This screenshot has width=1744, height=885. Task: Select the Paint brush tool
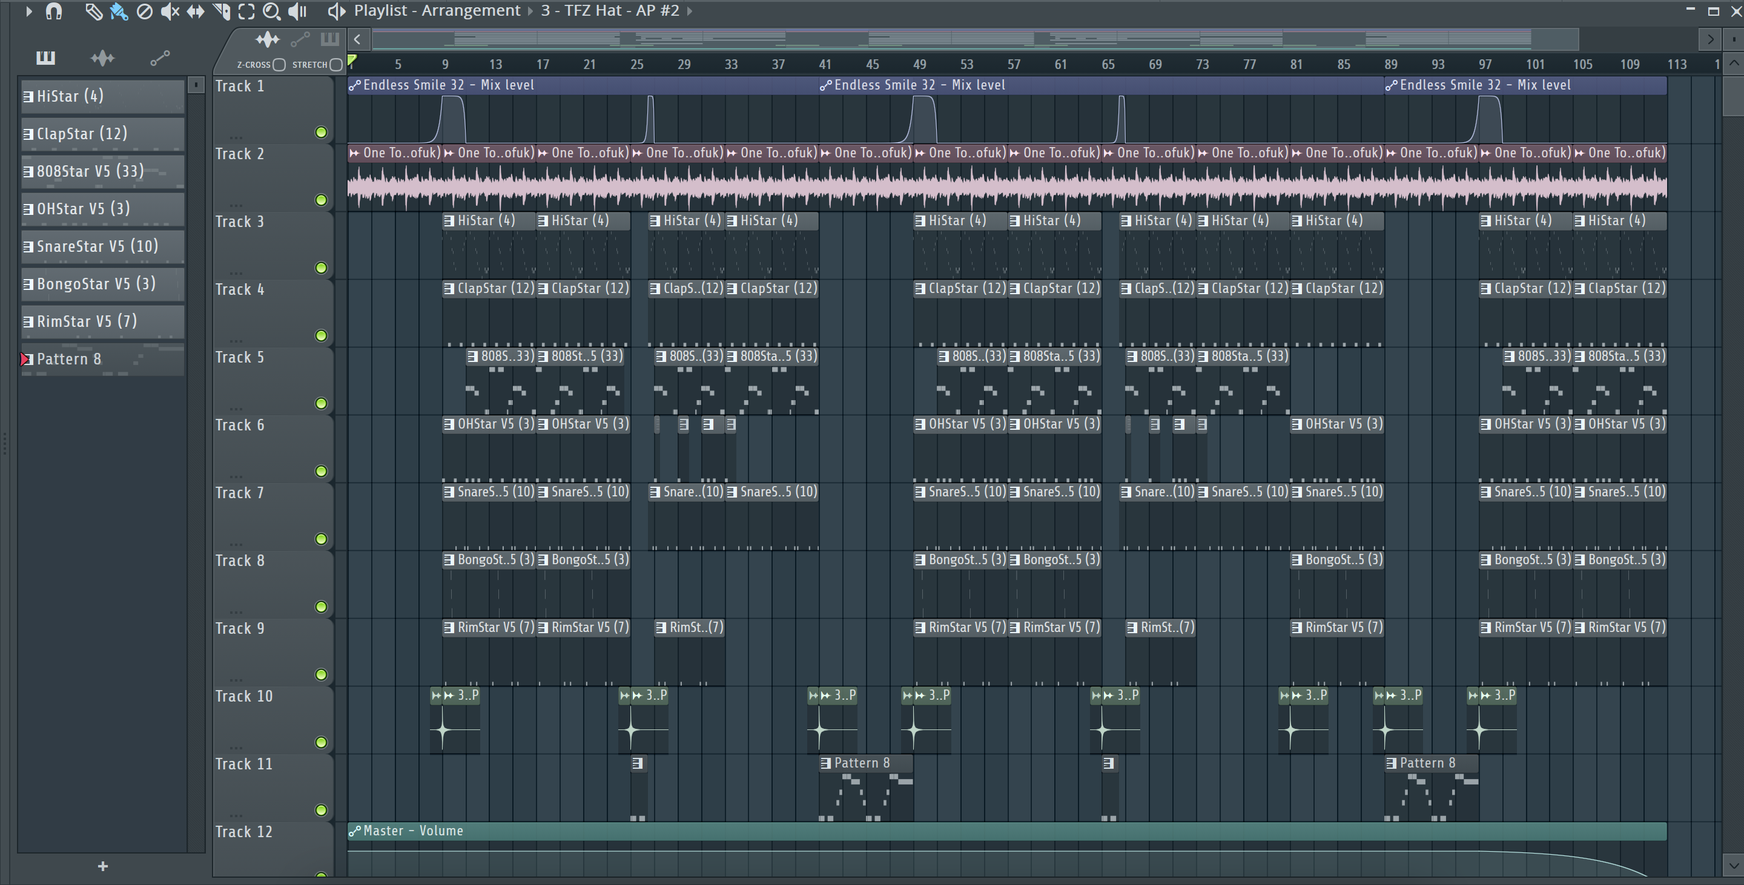coord(119,11)
